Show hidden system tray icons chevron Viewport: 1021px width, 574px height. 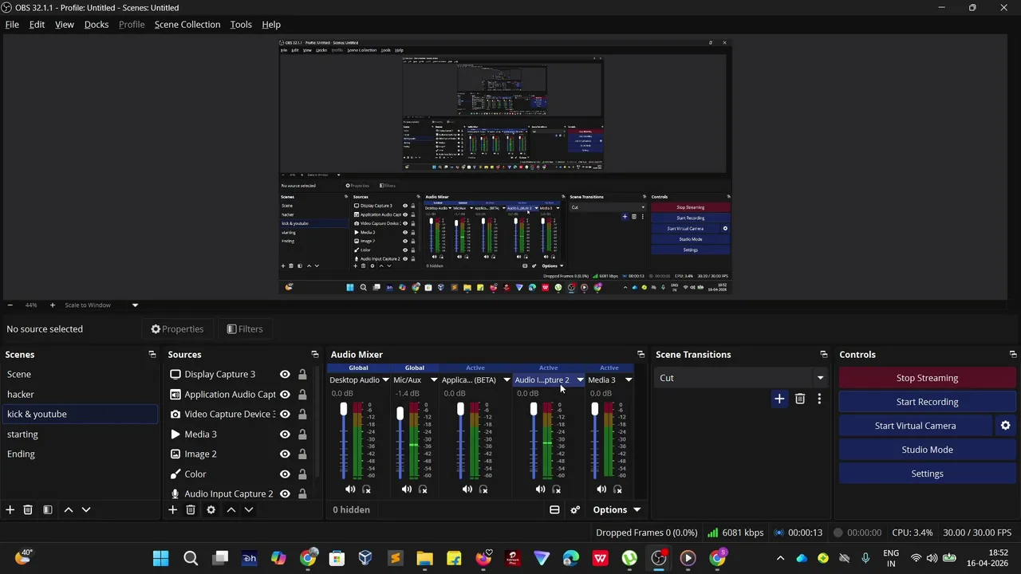[780, 558]
